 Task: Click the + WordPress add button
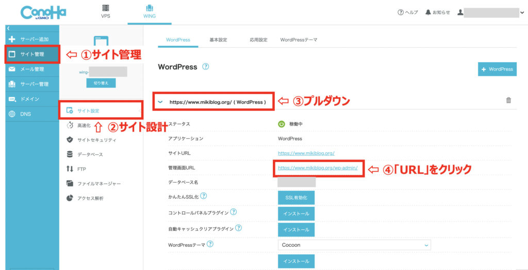[497, 69]
